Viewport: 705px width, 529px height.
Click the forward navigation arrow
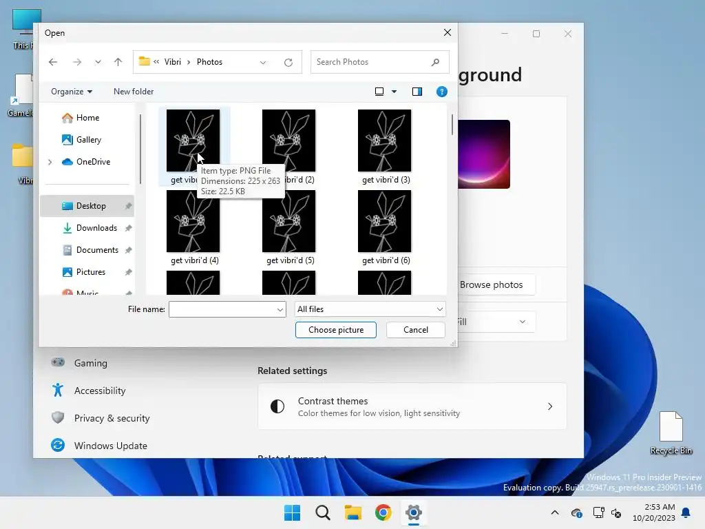click(x=77, y=62)
